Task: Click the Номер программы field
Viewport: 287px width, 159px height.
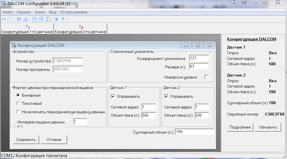Action: click(x=68, y=69)
